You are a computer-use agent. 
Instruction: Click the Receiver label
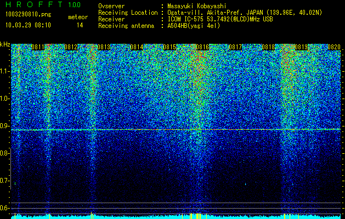pyautogui.click(x=111, y=19)
